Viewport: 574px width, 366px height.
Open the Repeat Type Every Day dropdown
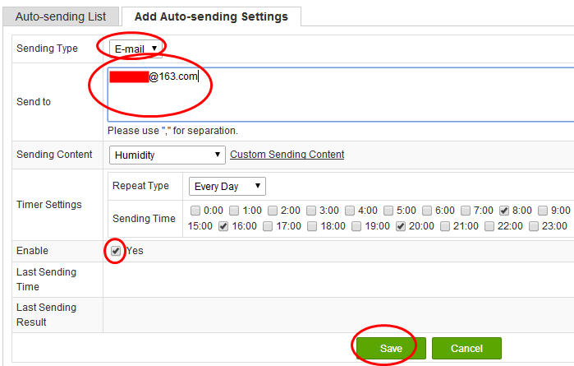tap(227, 187)
